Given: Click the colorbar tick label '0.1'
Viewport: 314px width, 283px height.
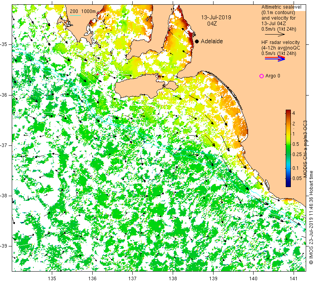Looking at the screenshot, I should (296, 168).
